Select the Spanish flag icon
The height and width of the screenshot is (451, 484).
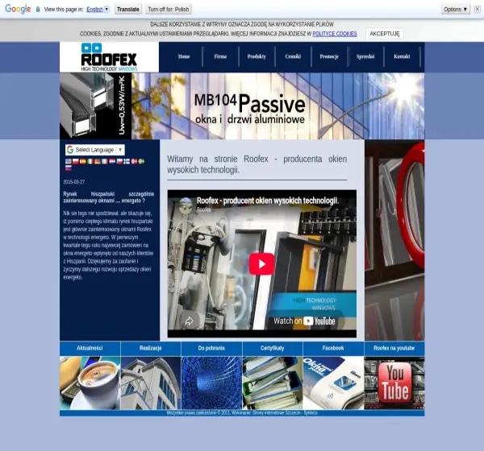click(83, 161)
